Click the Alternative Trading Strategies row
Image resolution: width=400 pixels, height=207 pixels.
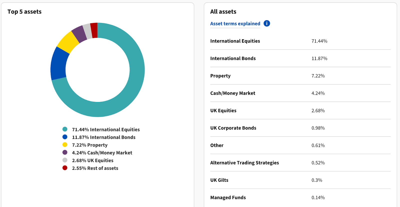tap(300, 163)
